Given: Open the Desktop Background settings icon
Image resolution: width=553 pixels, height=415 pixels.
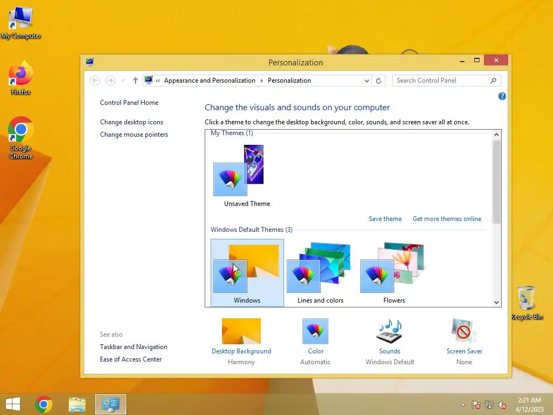Looking at the screenshot, I should pos(241,331).
